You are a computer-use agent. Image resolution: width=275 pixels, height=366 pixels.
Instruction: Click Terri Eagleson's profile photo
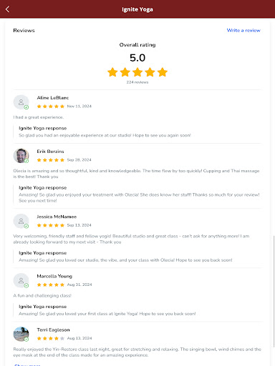(21, 334)
